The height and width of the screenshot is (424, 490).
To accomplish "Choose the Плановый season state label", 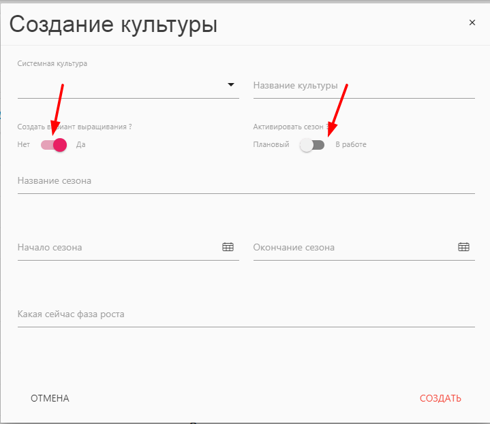I will pyautogui.click(x=271, y=144).
